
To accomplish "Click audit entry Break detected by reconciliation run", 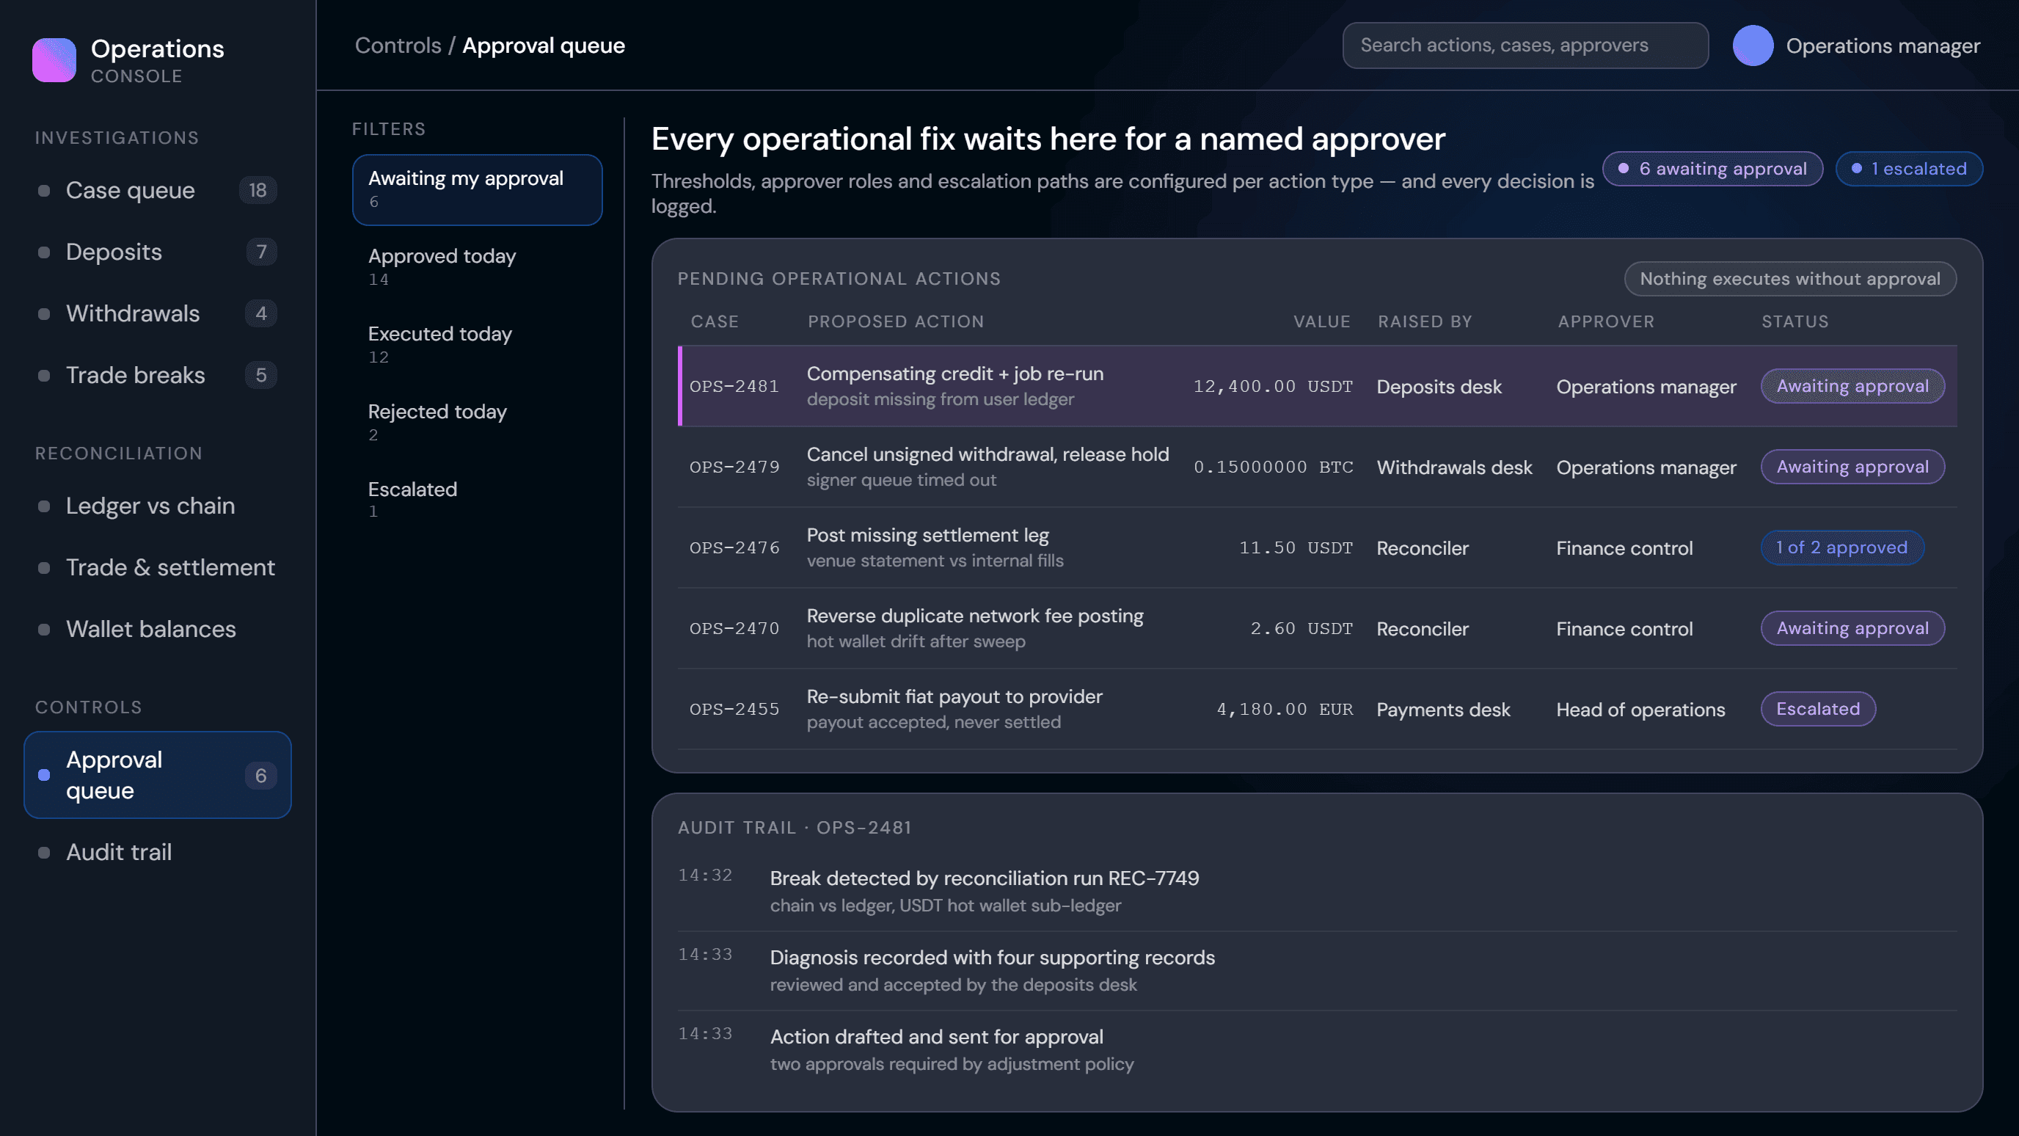I will coord(1317,891).
